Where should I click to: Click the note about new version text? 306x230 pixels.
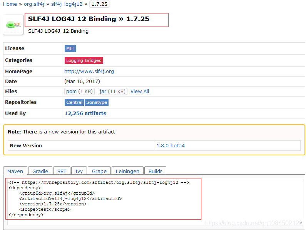pos(62,132)
